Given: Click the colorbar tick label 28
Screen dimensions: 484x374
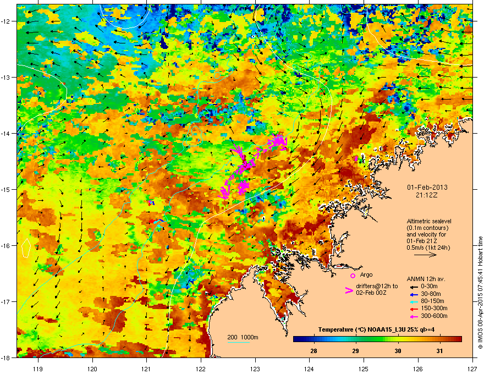Looking at the screenshot, I should pyautogui.click(x=313, y=351).
